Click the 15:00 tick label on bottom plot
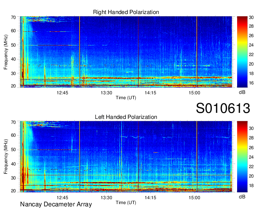This screenshot has height=209, width=258. (194, 198)
